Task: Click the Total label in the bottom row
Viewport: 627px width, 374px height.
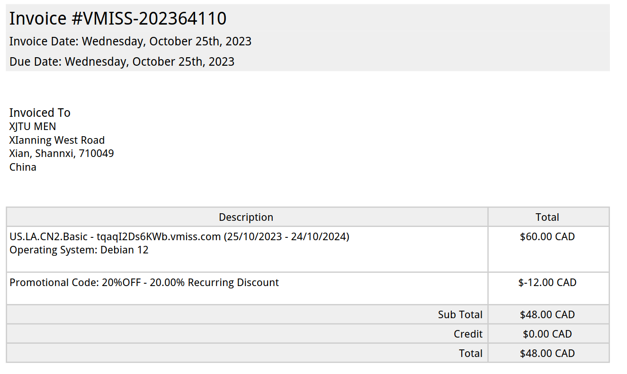Action: [x=471, y=353]
